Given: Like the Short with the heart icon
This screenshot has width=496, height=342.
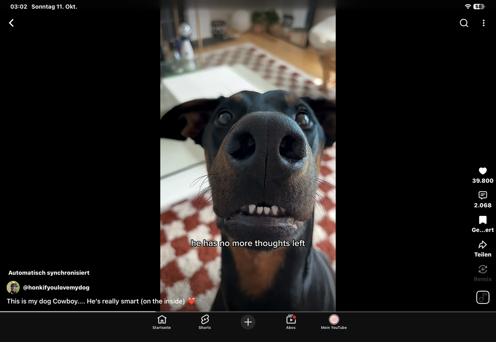Looking at the screenshot, I should tap(483, 171).
